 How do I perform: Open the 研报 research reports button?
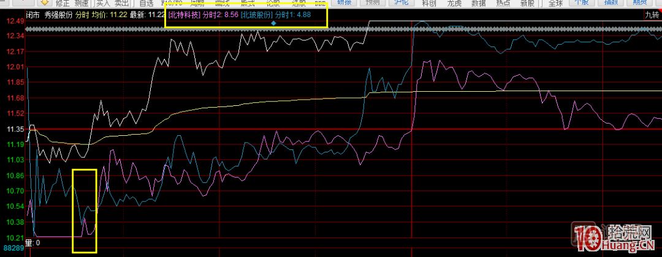click(x=344, y=2)
